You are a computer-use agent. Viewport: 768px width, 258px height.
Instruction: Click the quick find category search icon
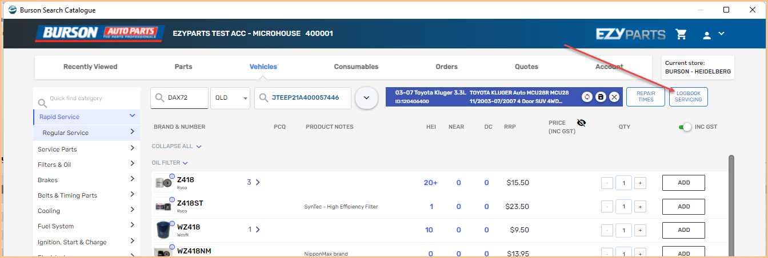42,103
